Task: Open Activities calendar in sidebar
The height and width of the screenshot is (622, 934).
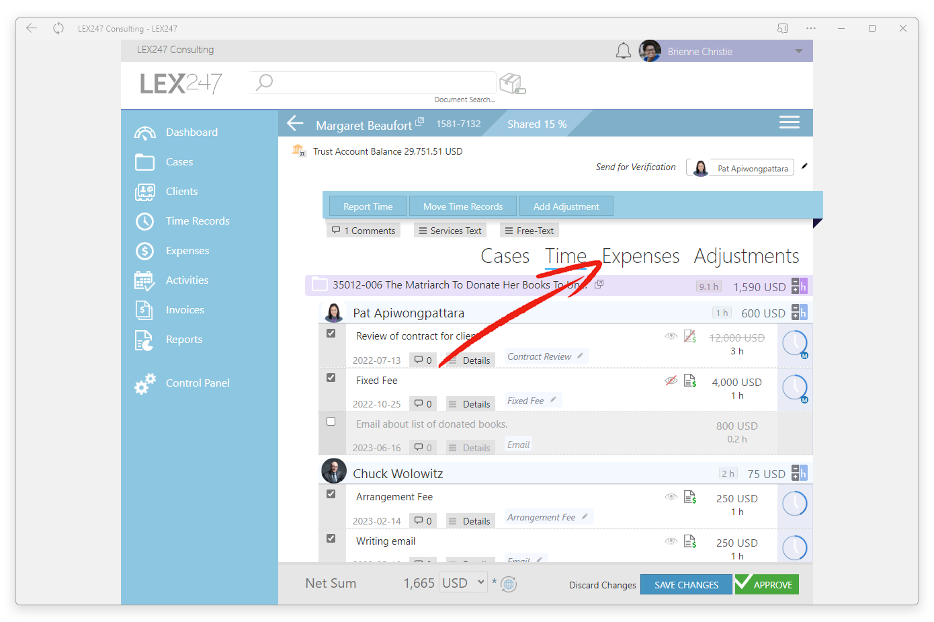Action: pyautogui.click(x=144, y=280)
